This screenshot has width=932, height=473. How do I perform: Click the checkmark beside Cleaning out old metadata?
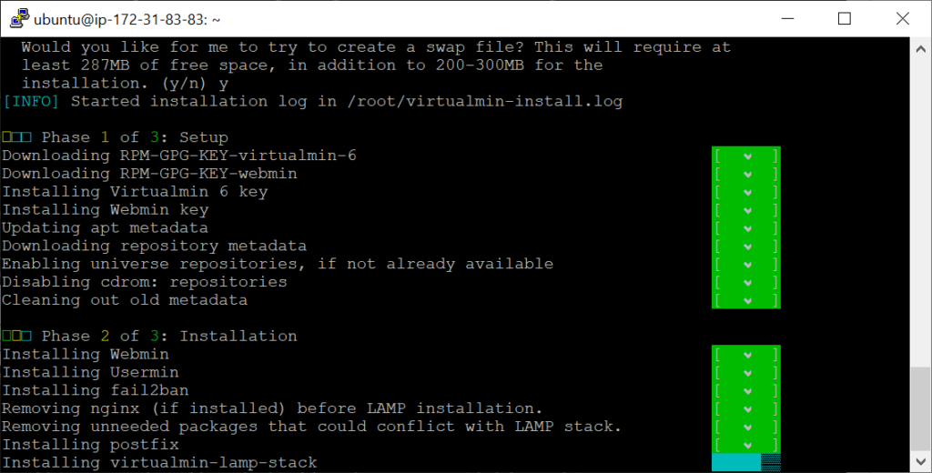(746, 301)
